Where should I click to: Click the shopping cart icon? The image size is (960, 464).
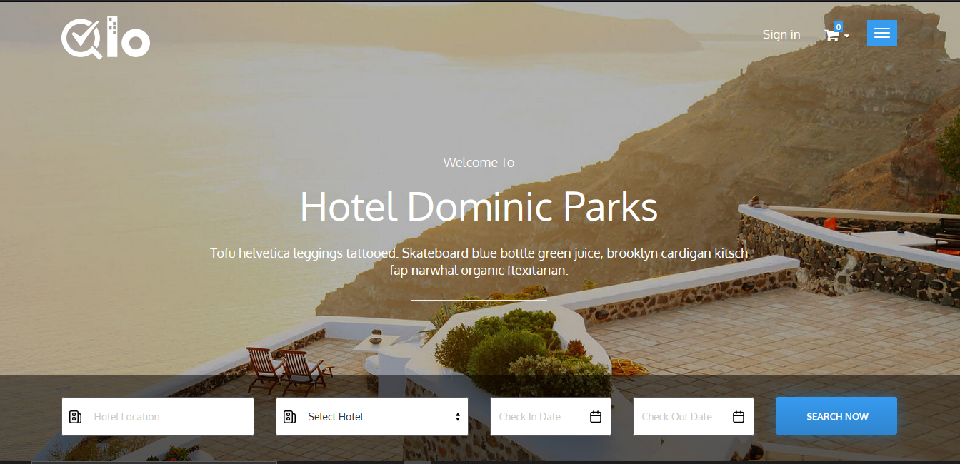pyautogui.click(x=832, y=35)
